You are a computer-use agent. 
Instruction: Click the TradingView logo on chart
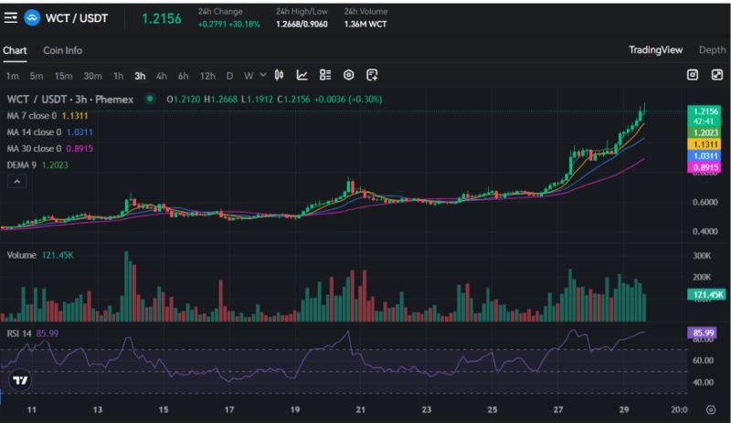click(x=20, y=380)
